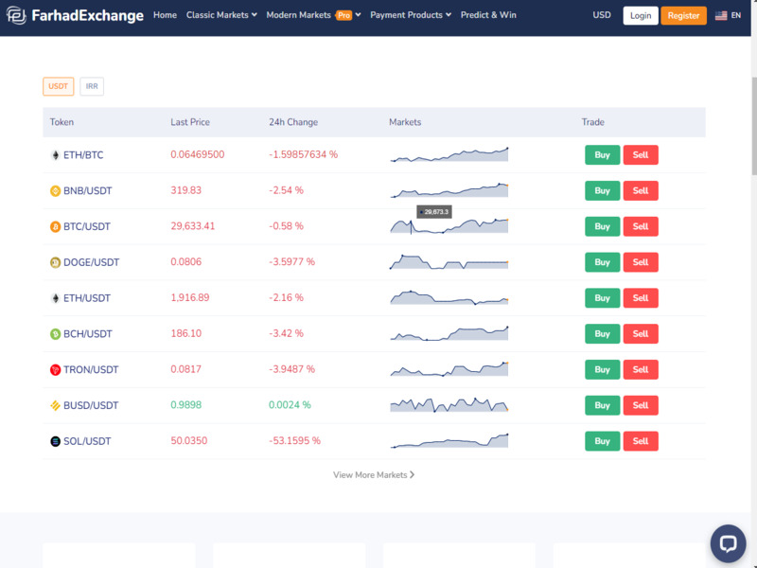Click the BTC/USDT market sparkline chart
This screenshot has width=757, height=568.
click(x=449, y=226)
